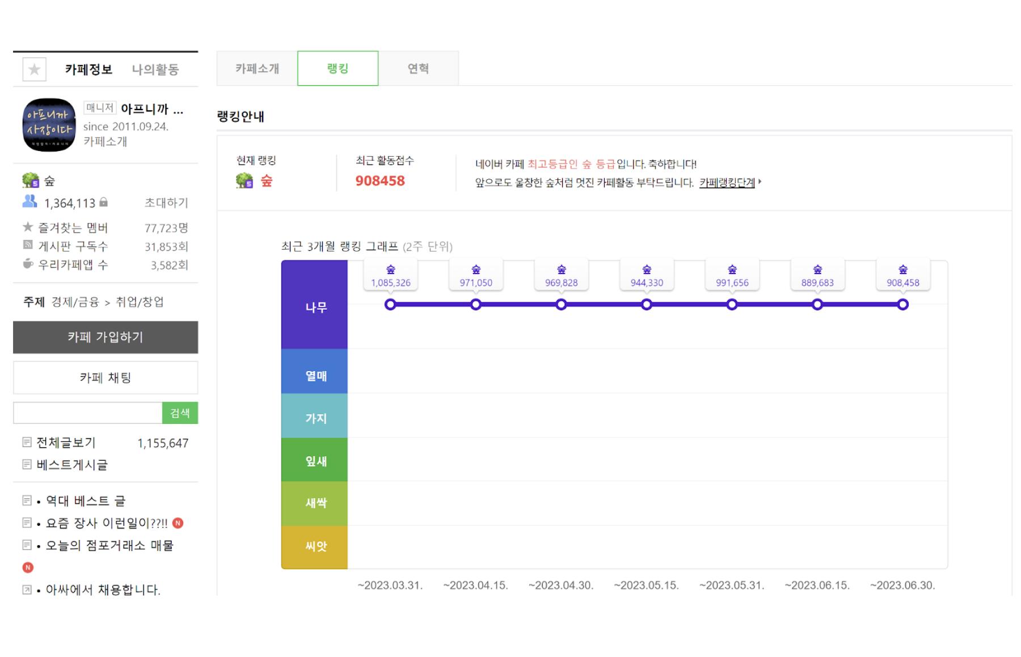
Task: Click the lock icon beside member count
Action: pyautogui.click(x=103, y=203)
